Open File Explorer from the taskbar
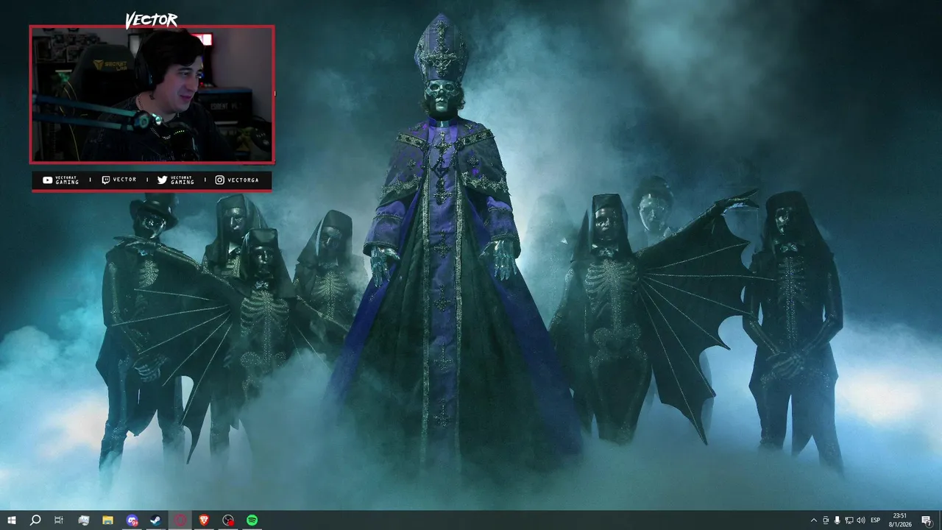942x530 pixels. click(x=107, y=520)
